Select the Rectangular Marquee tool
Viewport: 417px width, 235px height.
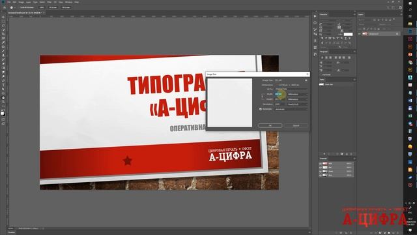pos(3,22)
